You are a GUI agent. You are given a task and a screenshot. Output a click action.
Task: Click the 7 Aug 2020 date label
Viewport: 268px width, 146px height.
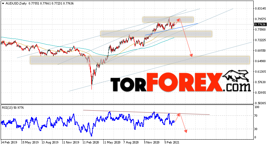(131, 142)
